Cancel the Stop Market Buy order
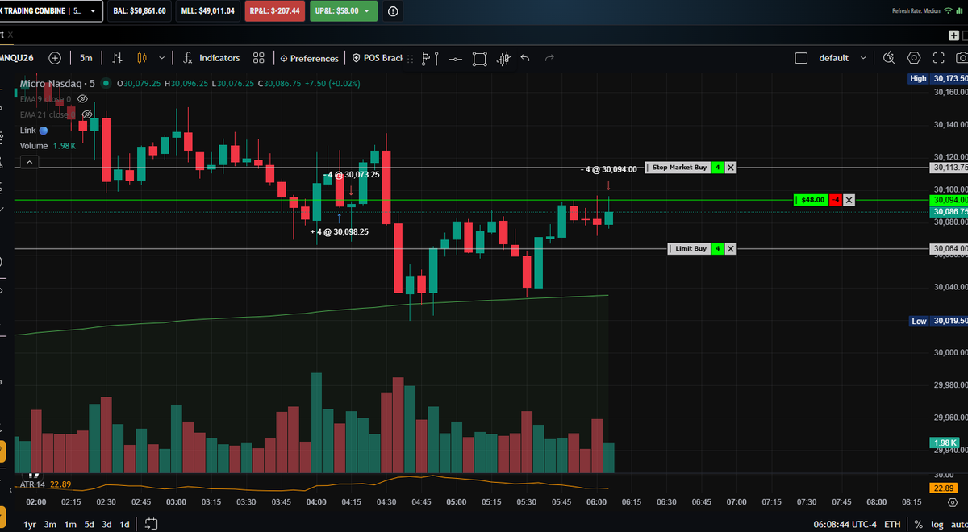 (x=730, y=168)
